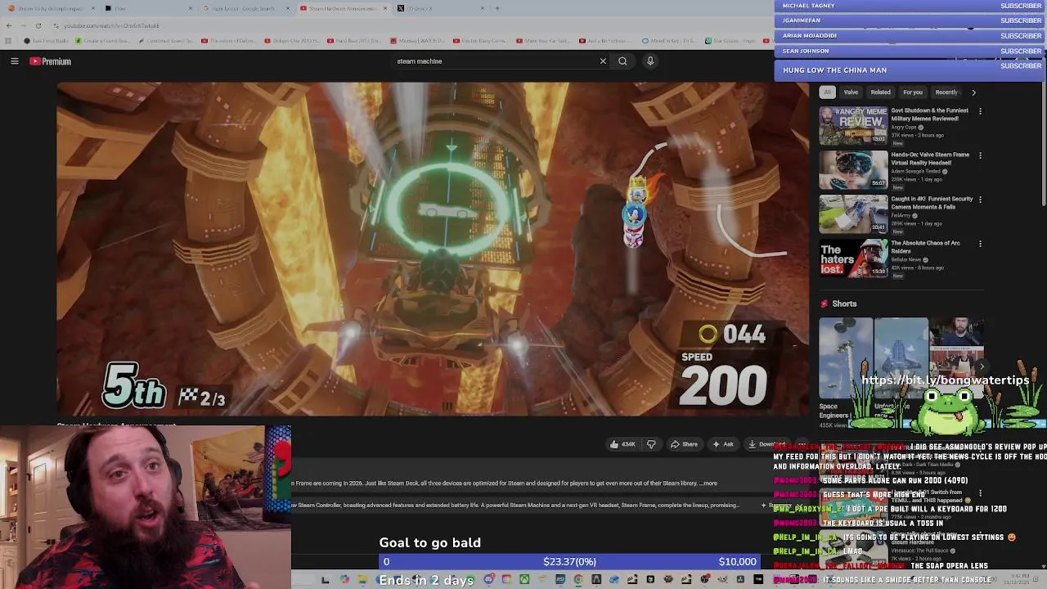Image resolution: width=1047 pixels, height=589 pixels.
Task: Open options menu for Govt Shutdown video
Action: point(980,111)
